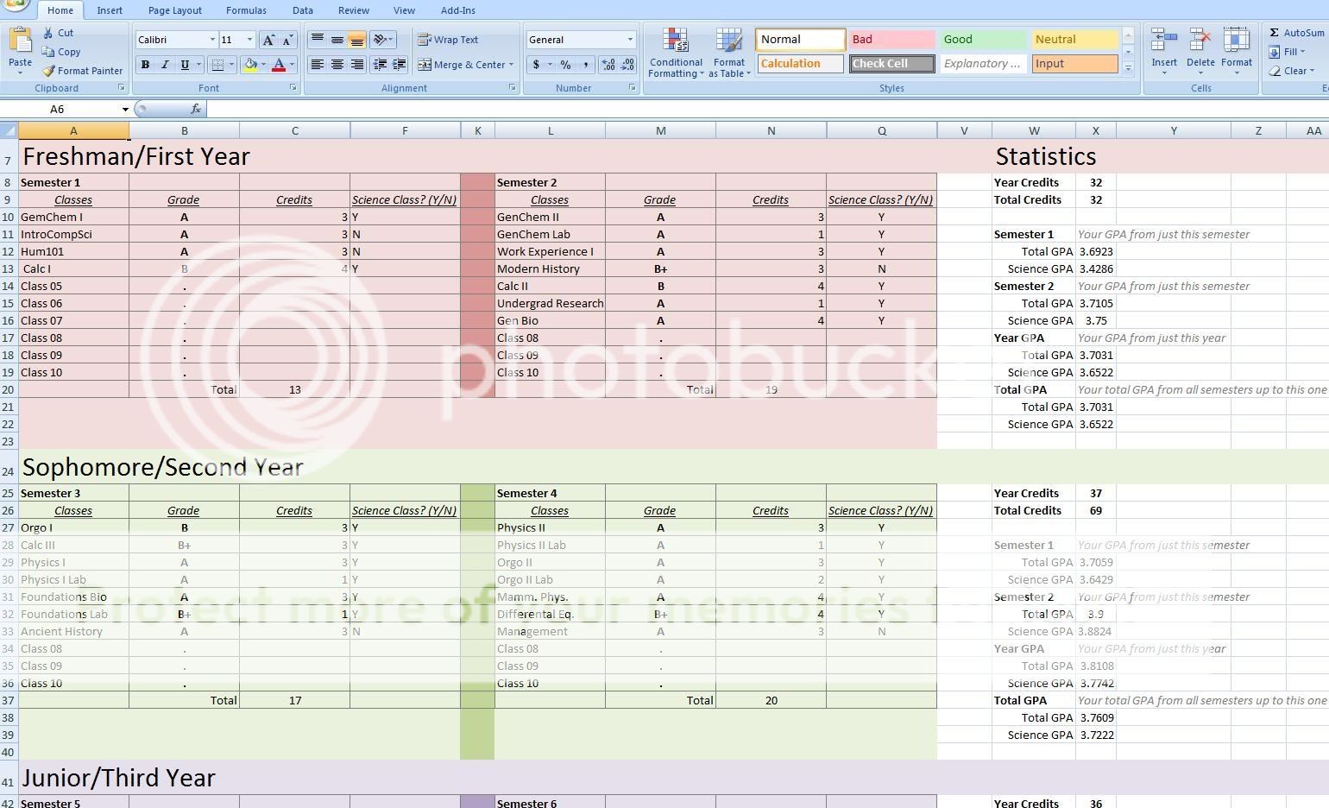Click the Copy button
Viewport: 1329px width, 808px height.
pyautogui.click(x=61, y=52)
